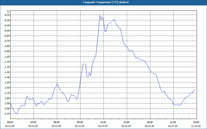Screen dimensions: 207x129
Task: Click the 12:00 x-axis time
Action: tap(103, 122)
